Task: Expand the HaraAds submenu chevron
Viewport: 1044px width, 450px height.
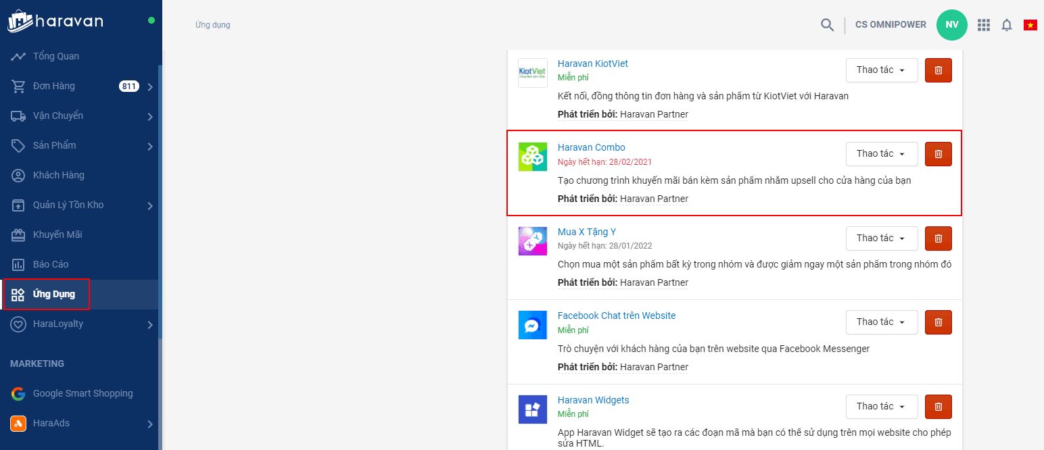Action: [x=150, y=424]
